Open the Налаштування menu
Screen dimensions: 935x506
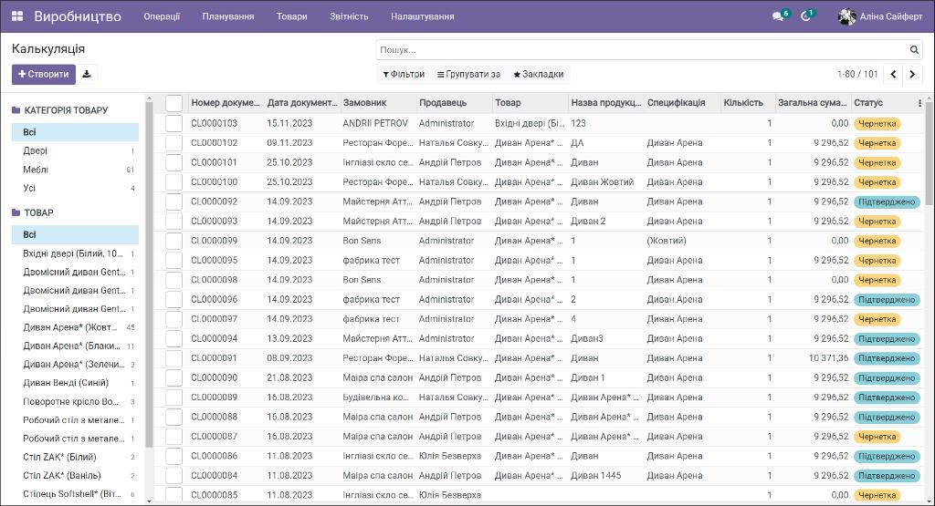(422, 16)
